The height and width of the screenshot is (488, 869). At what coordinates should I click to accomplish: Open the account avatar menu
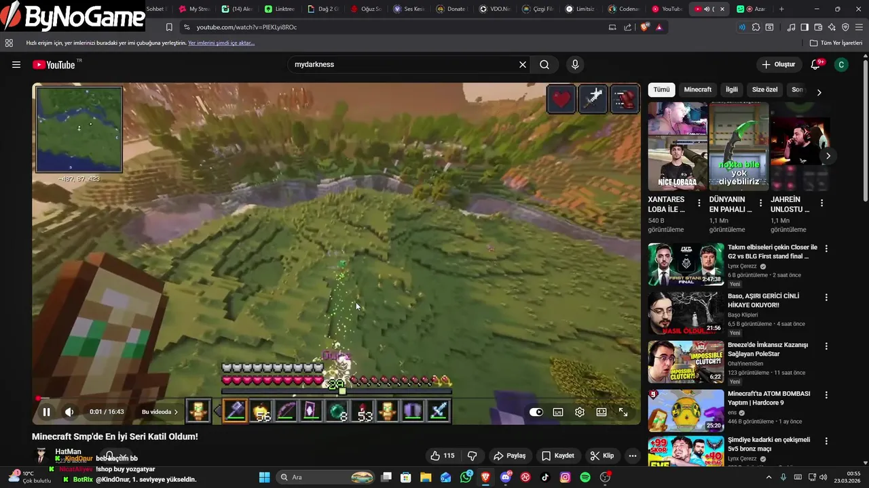click(841, 64)
